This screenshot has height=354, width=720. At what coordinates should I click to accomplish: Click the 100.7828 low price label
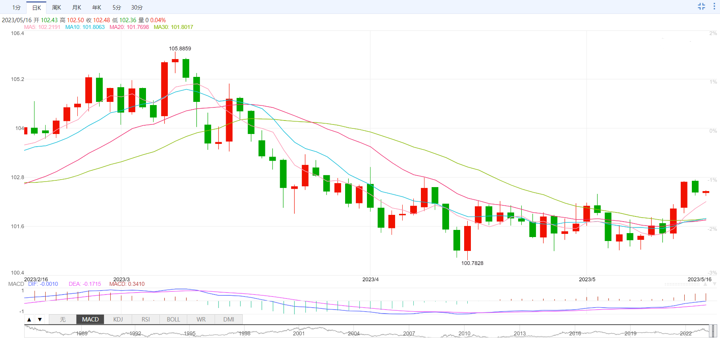472,263
